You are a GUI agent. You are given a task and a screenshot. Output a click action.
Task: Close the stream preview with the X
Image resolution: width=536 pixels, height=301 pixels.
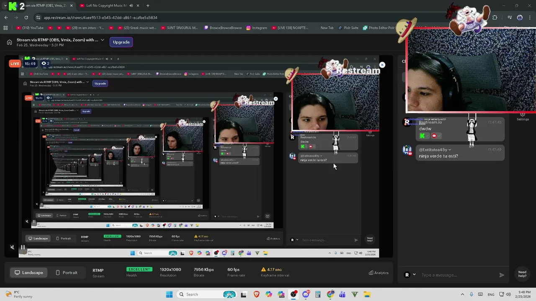(382, 65)
